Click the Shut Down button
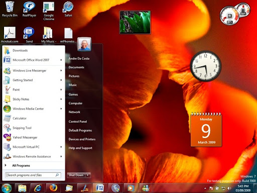Image resolution: width=257 pixels, height=193 pixels. (76, 175)
